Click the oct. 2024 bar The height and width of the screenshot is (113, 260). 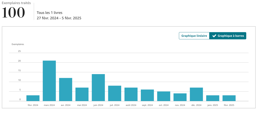164,96
